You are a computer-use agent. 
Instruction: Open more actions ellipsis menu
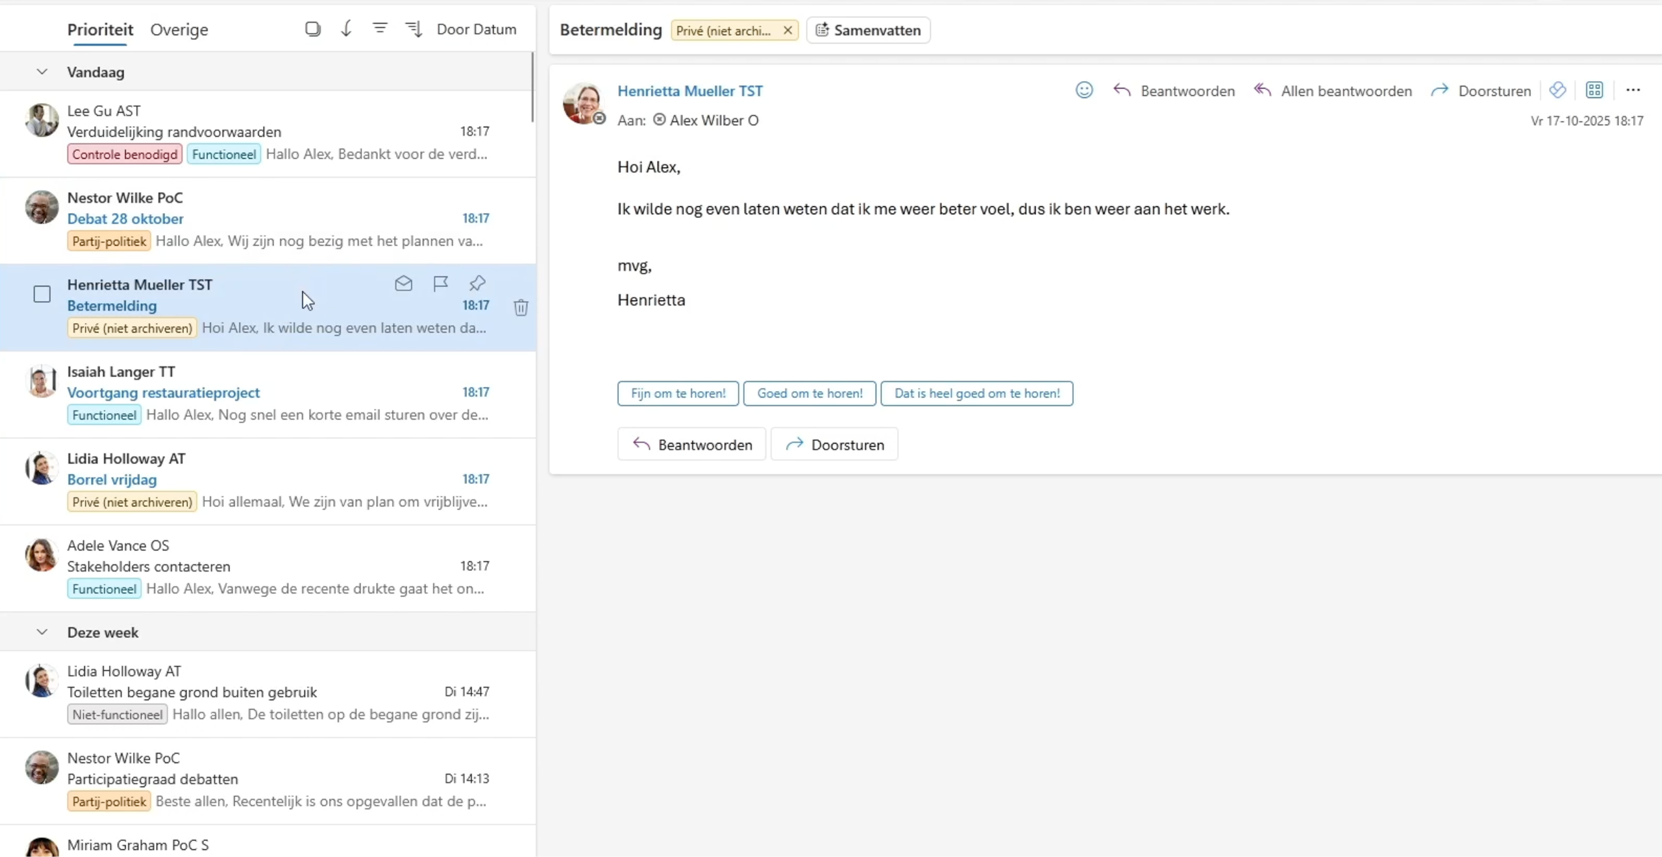[1633, 90]
